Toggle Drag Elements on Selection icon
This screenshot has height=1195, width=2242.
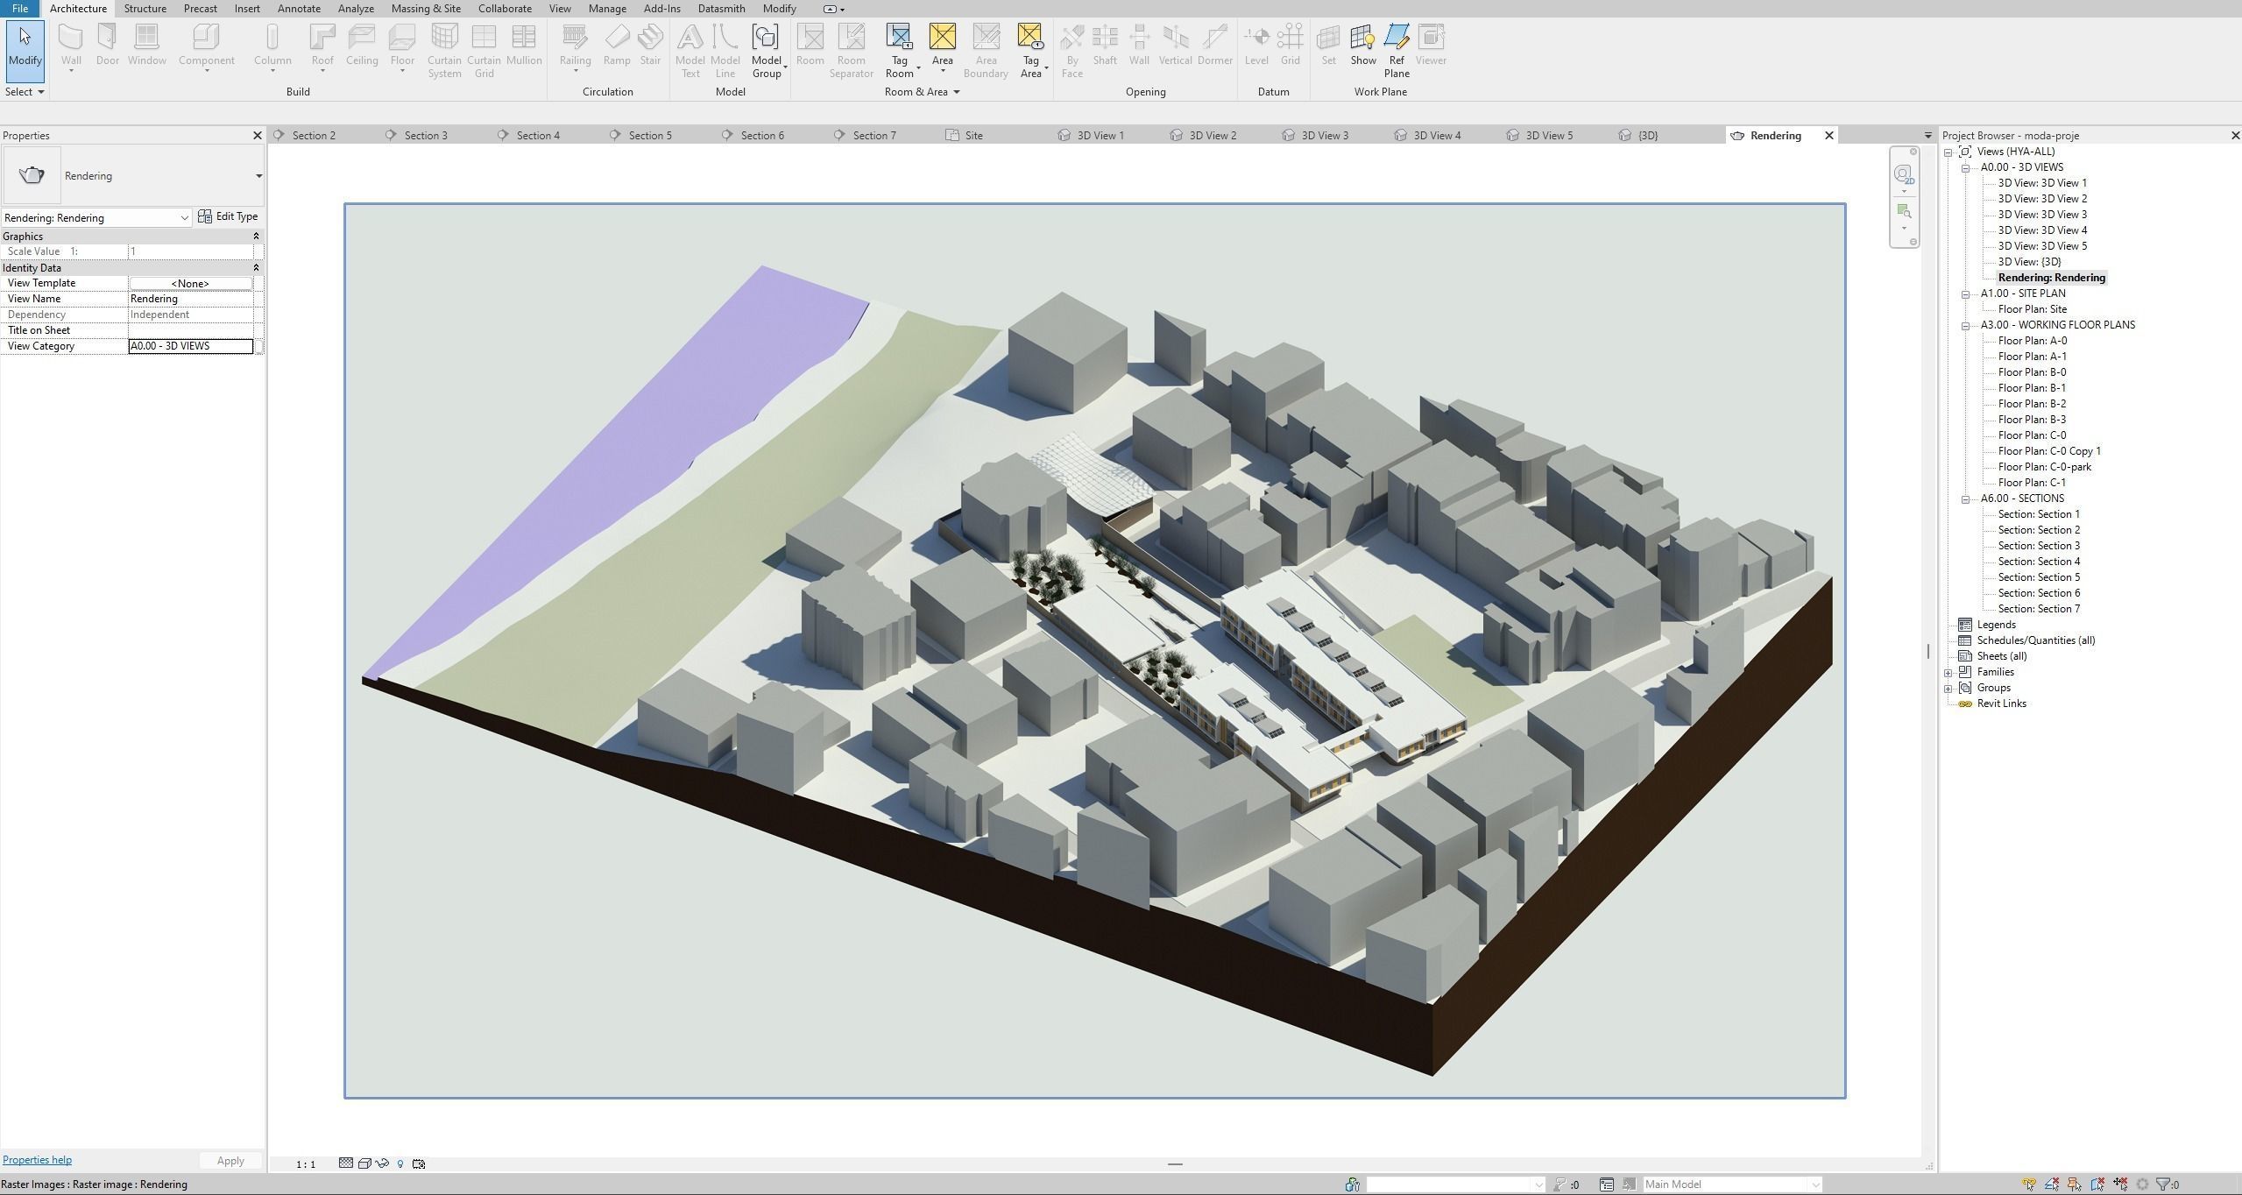2120,1184
